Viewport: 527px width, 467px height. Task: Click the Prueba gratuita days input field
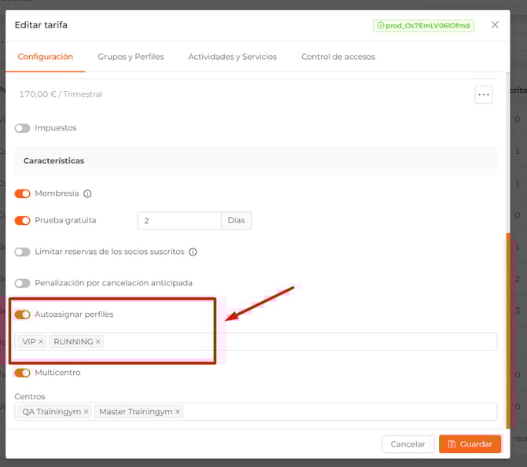(179, 221)
